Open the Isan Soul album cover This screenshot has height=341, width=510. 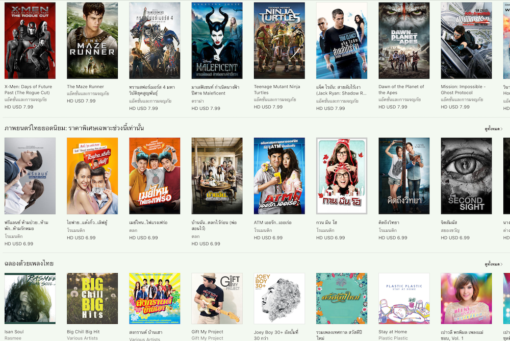(x=30, y=298)
